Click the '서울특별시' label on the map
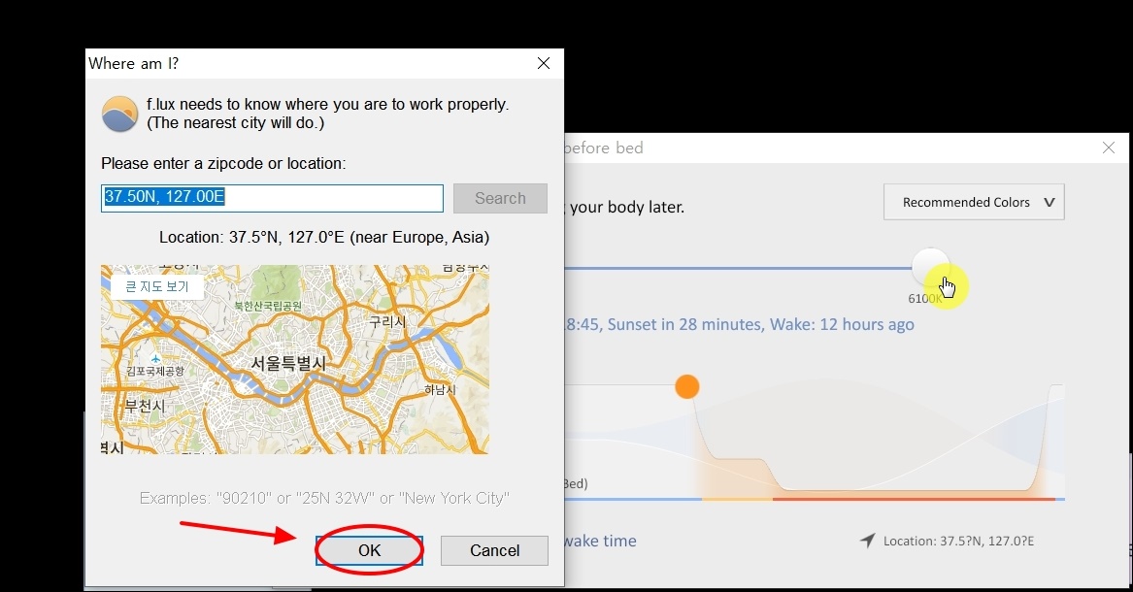 (x=288, y=363)
